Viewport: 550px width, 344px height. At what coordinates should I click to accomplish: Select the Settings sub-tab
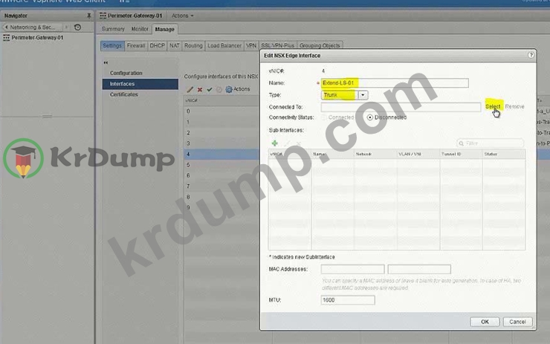coord(112,45)
